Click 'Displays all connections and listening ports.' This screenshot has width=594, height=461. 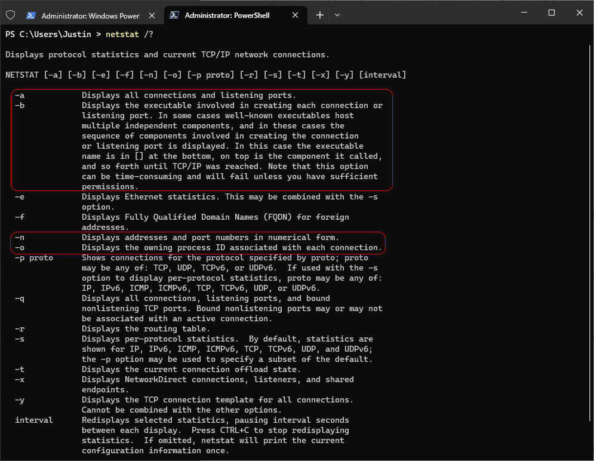coord(189,96)
